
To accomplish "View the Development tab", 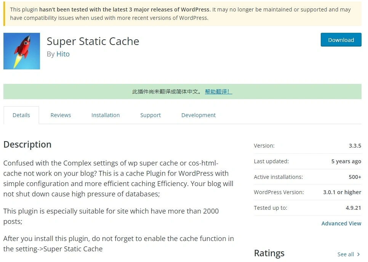I will tap(198, 115).
